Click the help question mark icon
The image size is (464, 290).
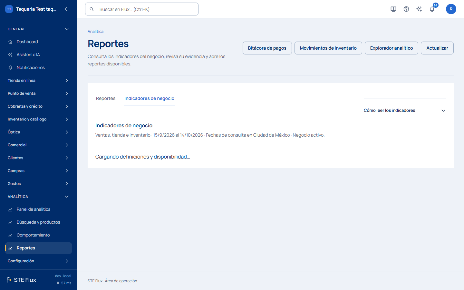406,9
